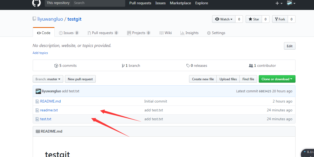Open the stargazers count 0
The width and height of the screenshot is (314, 157).
265,19
